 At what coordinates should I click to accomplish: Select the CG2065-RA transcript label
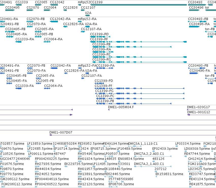tap(44, 29)
